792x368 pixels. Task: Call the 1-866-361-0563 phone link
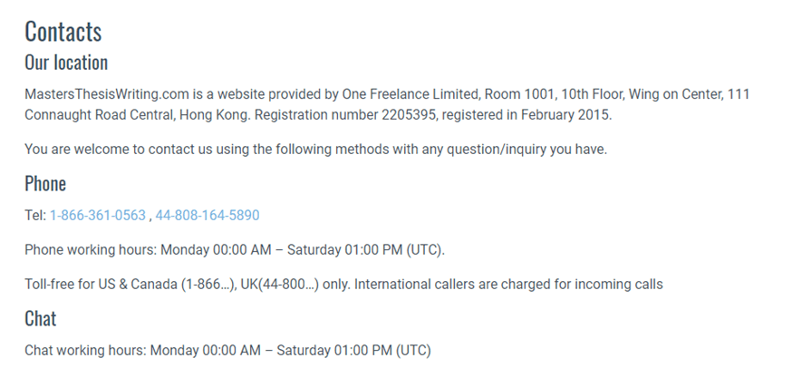98,216
